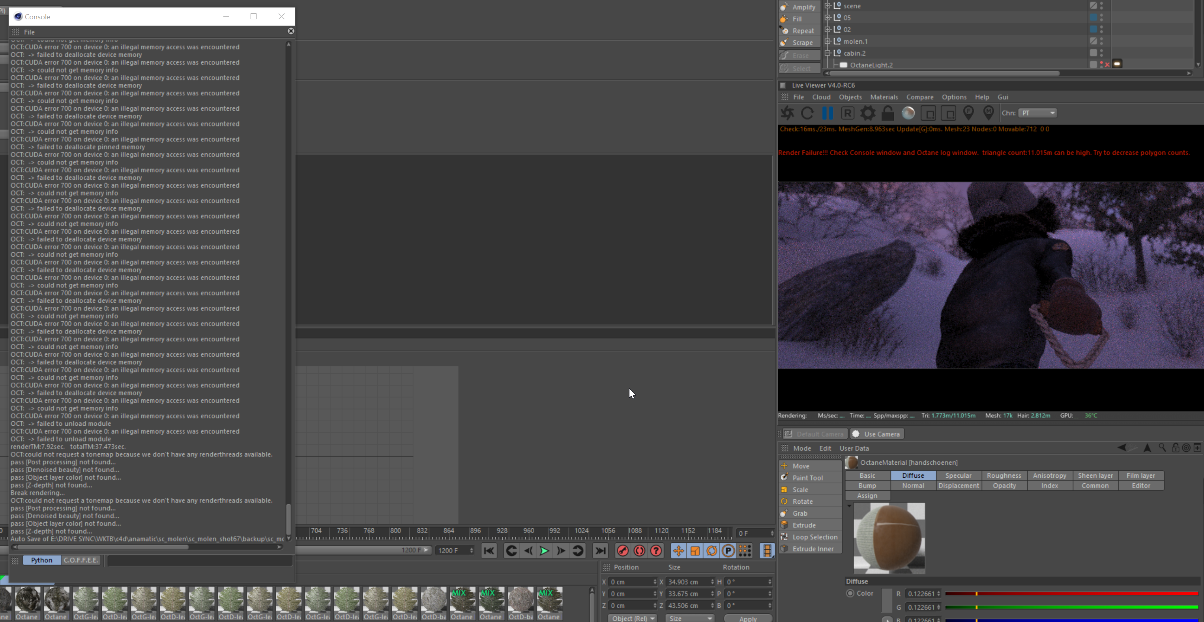
Task: Open the Materials menu in Live Viewer
Action: click(884, 97)
